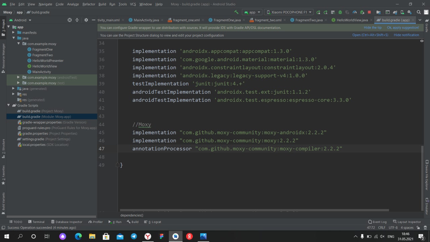Collapse the app module node
The width and height of the screenshot is (430, 242).
tap(9, 27)
